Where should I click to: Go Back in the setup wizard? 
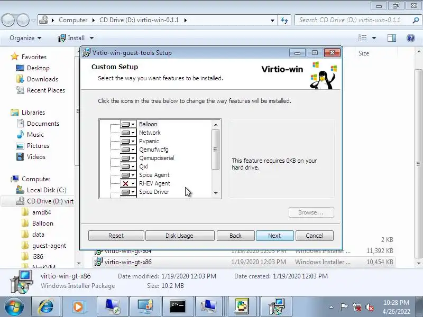point(235,236)
